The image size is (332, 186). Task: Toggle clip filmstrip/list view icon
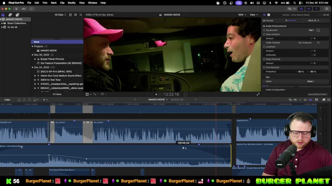[x=70, y=15]
